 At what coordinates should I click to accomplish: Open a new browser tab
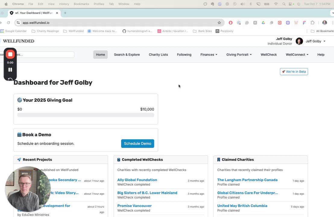coord(65,13)
